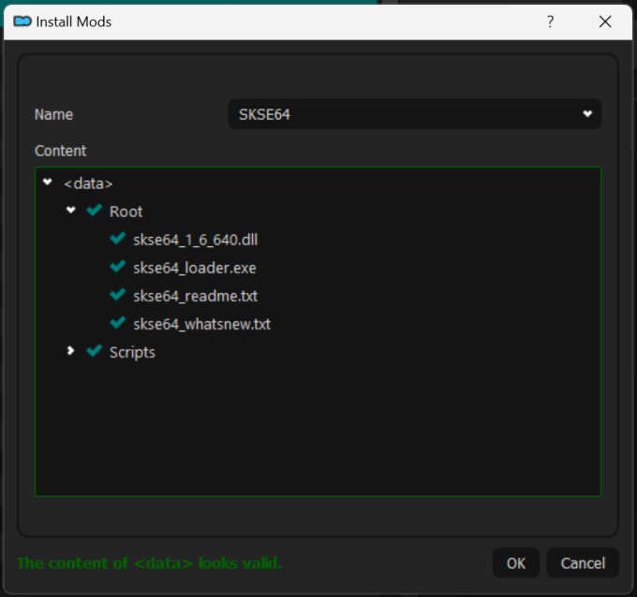637x597 pixels.
Task: Select the skse64_loader.exe file name
Action: point(194,269)
